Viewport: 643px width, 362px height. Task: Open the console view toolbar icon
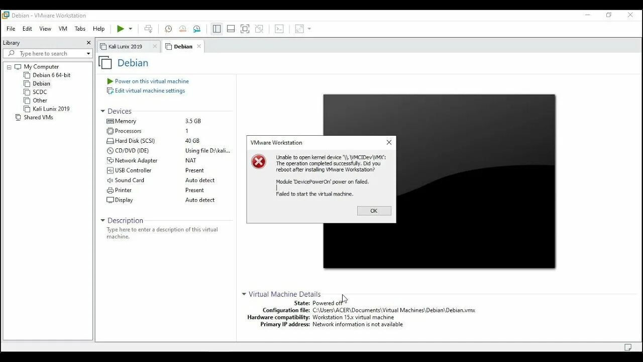click(279, 29)
